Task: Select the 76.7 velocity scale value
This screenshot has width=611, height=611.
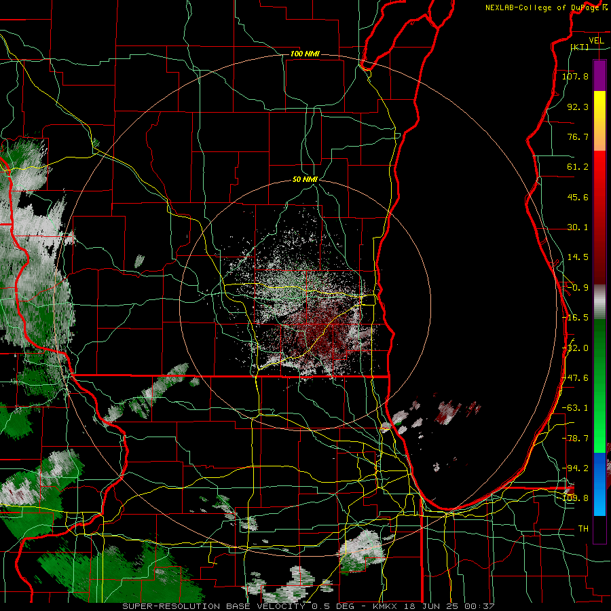Action: (x=578, y=136)
